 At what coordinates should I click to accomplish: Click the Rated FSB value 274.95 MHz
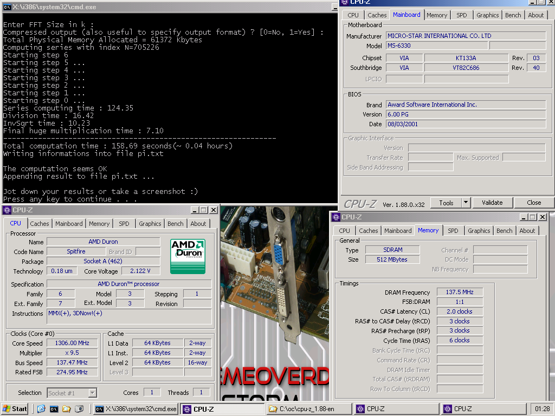point(72,372)
